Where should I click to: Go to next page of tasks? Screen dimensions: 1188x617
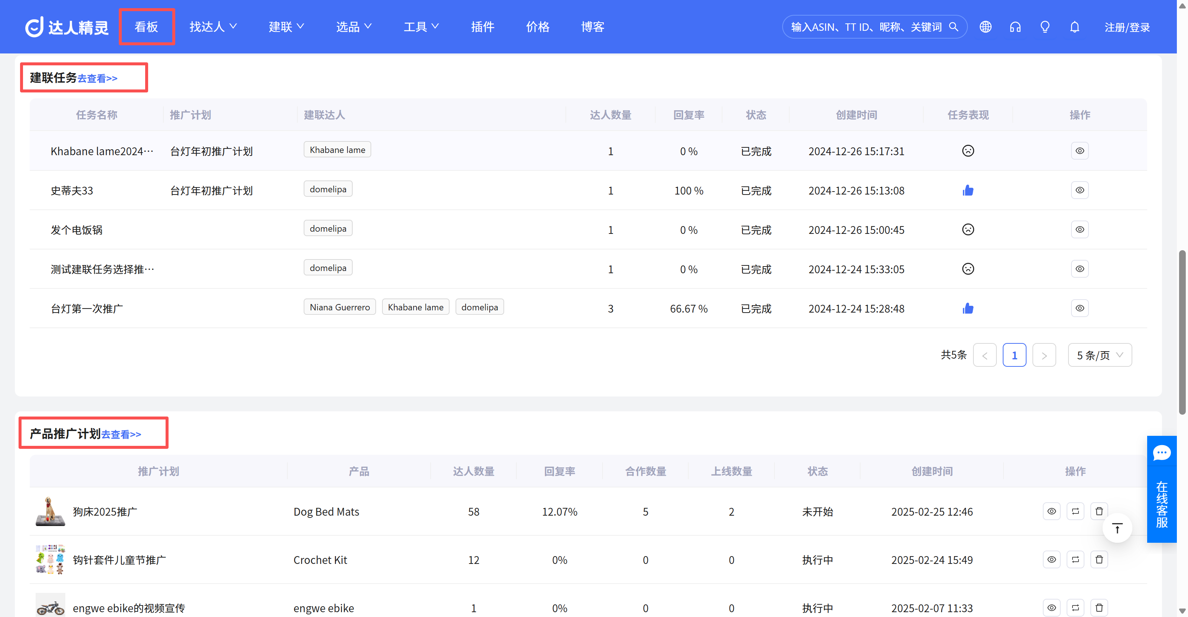(x=1044, y=355)
